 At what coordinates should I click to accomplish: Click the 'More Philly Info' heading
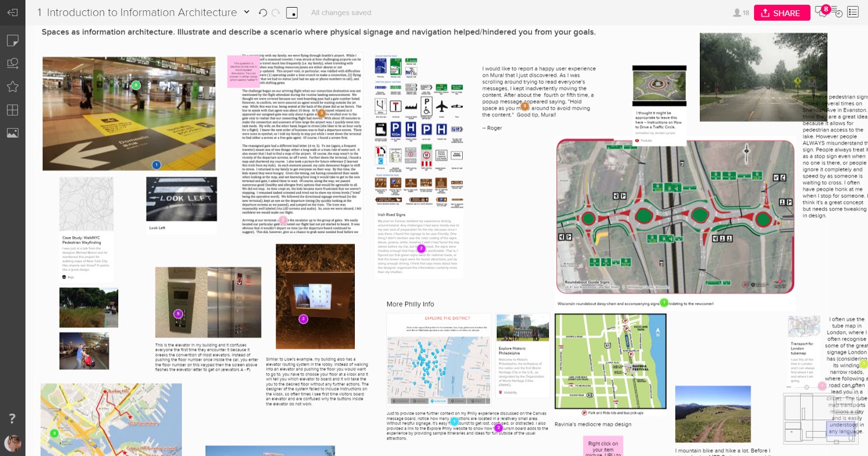tap(410, 304)
